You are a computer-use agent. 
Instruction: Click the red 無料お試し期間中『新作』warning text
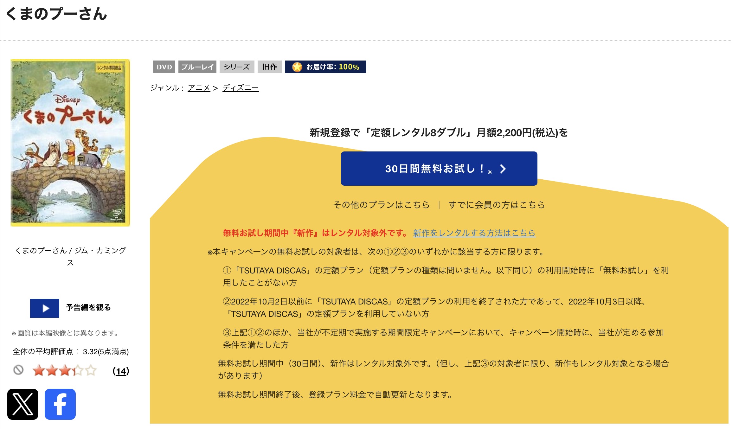pyautogui.click(x=316, y=233)
